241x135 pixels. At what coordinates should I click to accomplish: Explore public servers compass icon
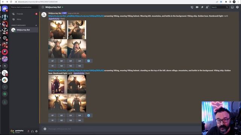click(x=5, y=94)
